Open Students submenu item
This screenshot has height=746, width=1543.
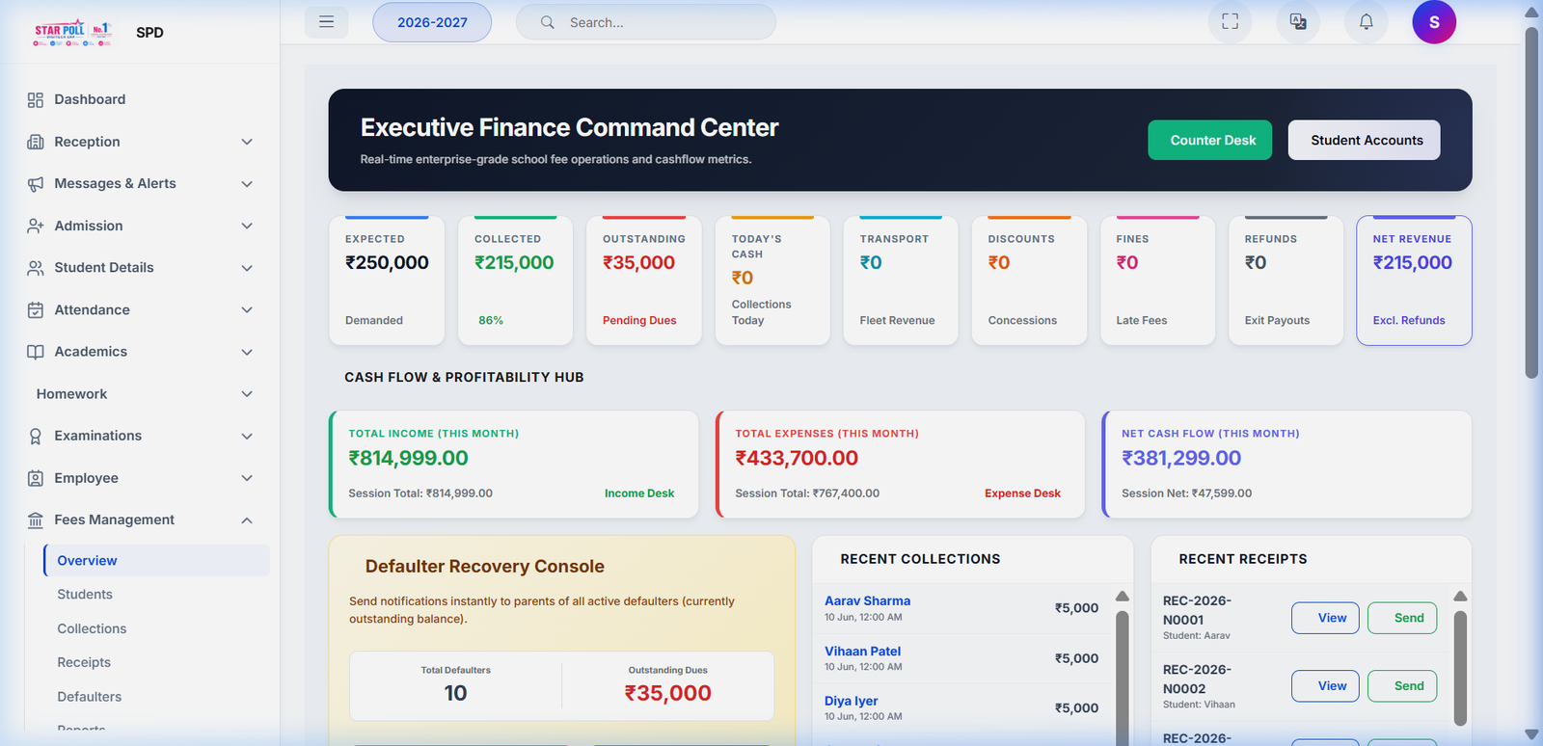pos(156,595)
